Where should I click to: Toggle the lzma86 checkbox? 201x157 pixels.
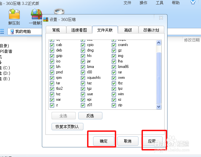114,67
